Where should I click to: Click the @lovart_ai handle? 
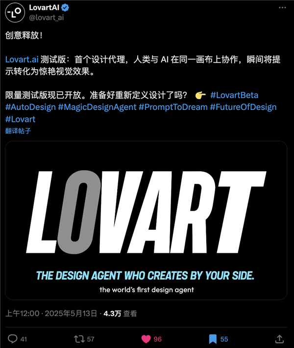tap(46, 17)
